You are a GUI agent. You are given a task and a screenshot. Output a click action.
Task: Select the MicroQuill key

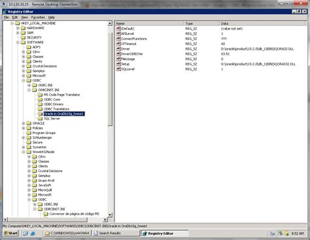click(45, 190)
